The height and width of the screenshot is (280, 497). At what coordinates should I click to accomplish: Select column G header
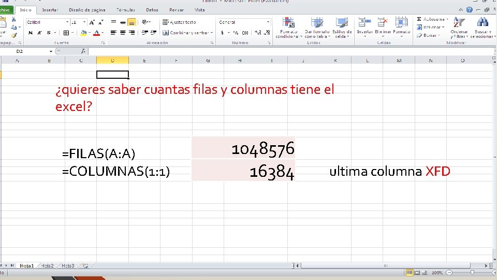208,60
